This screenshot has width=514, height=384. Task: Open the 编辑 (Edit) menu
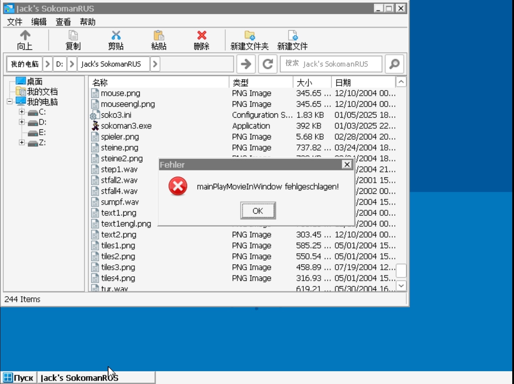[x=39, y=22]
